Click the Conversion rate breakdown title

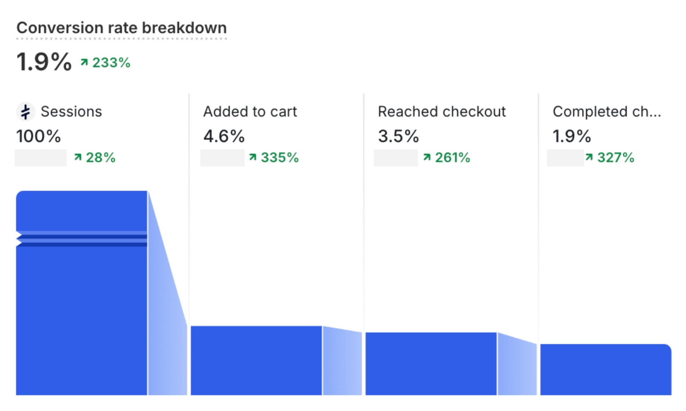pyautogui.click(x=121, y=28)
